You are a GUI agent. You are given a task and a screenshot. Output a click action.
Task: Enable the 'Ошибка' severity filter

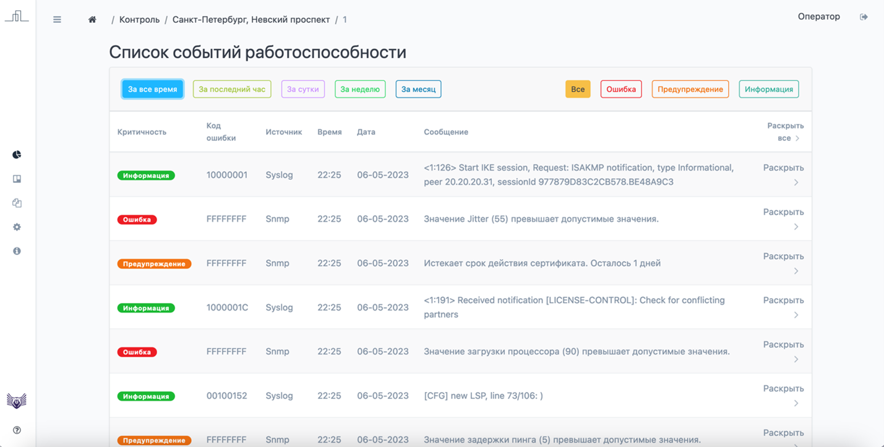pyautogui.click(x=620, y=88)
